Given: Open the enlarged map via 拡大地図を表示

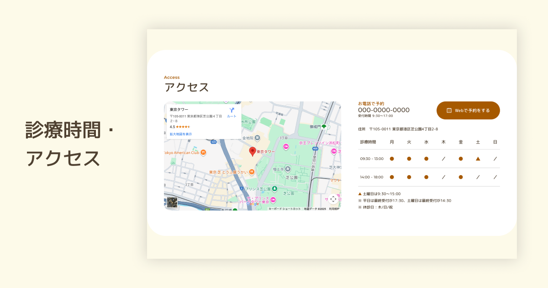Looking at the screenshot, I should [180, 133].
